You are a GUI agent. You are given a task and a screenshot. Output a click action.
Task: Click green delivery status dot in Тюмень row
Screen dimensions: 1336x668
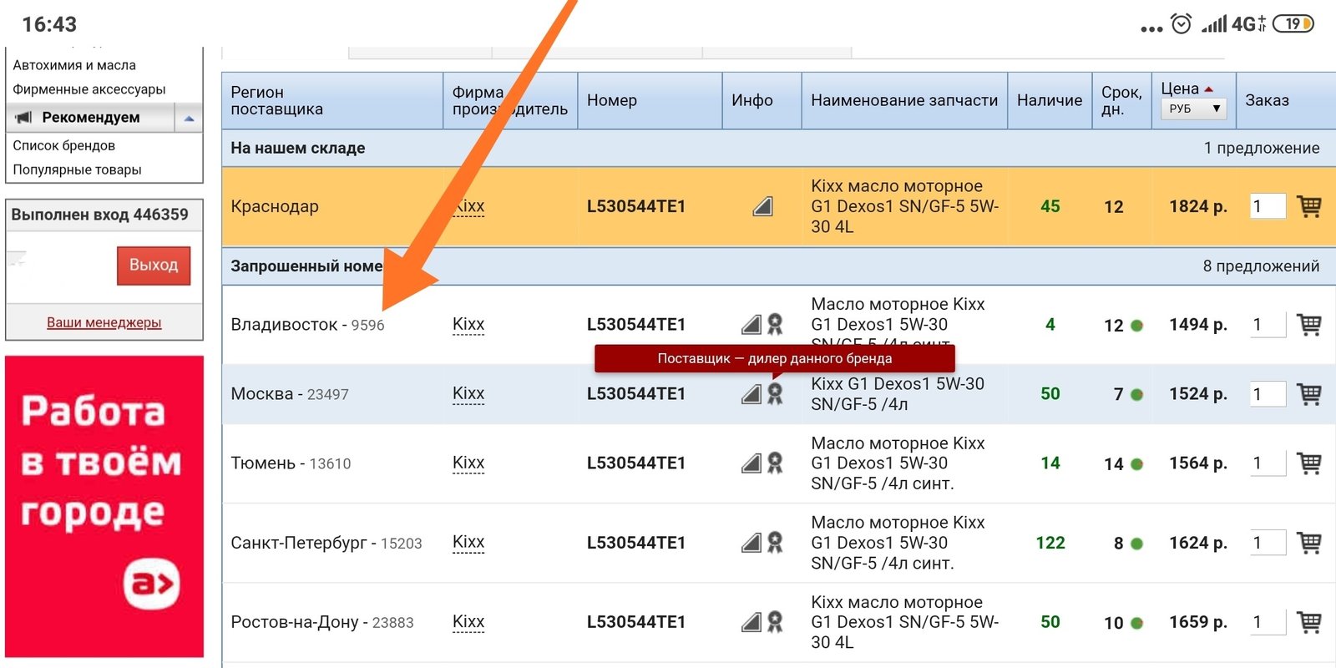1136,464
